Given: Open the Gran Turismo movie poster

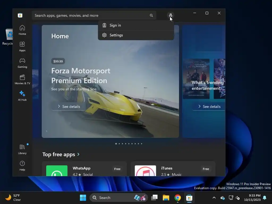Looking at the screenshot, I should 196,79.
